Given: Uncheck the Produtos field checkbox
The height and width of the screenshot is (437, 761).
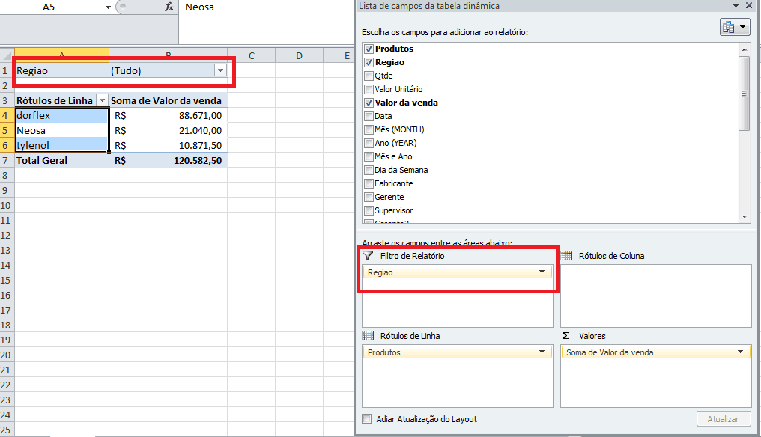Looking at the screenshot, I should tap(369, 49).
